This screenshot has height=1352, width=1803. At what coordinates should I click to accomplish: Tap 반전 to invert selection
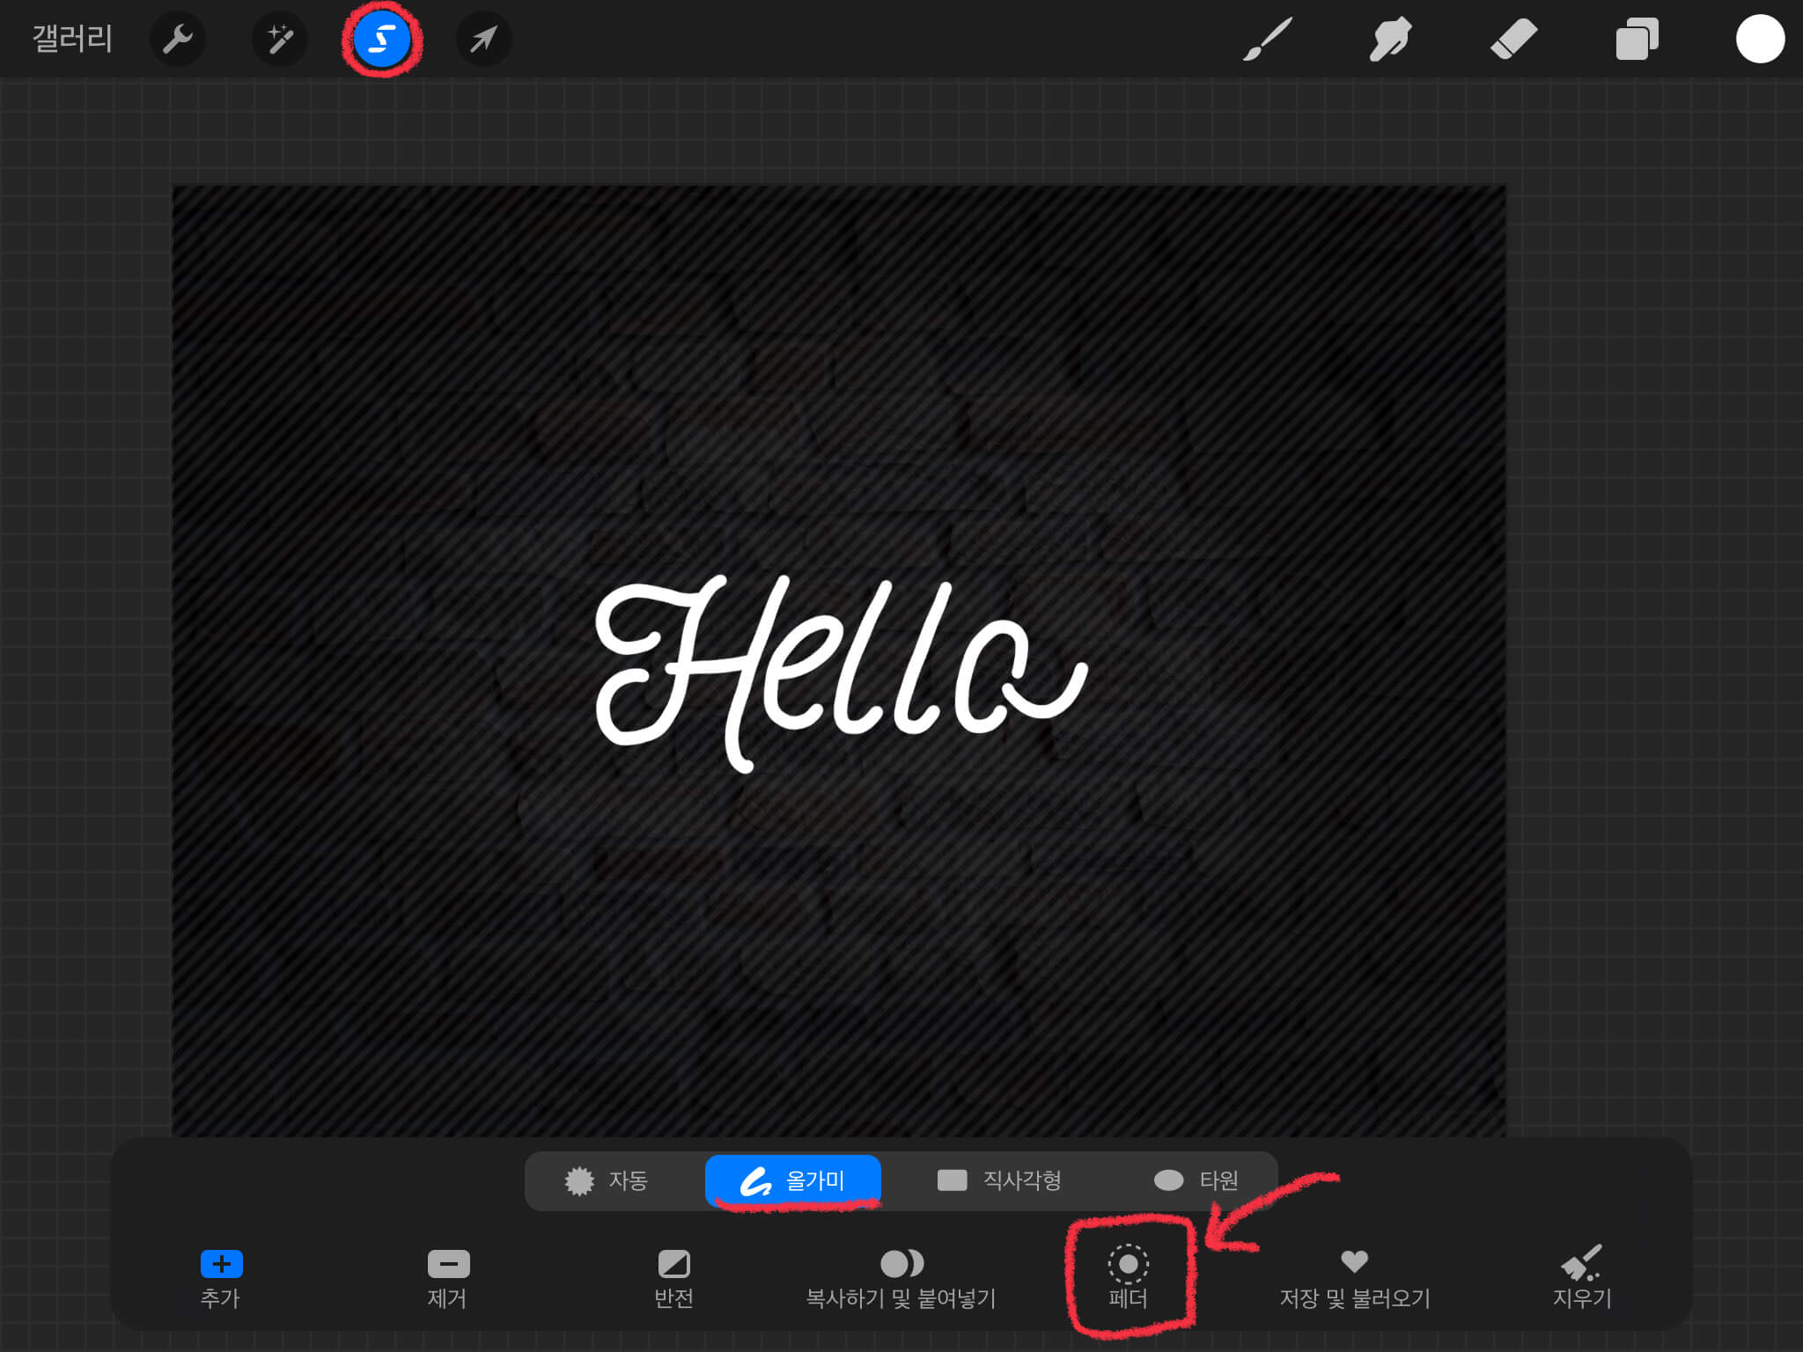(x=674, y=1276)
